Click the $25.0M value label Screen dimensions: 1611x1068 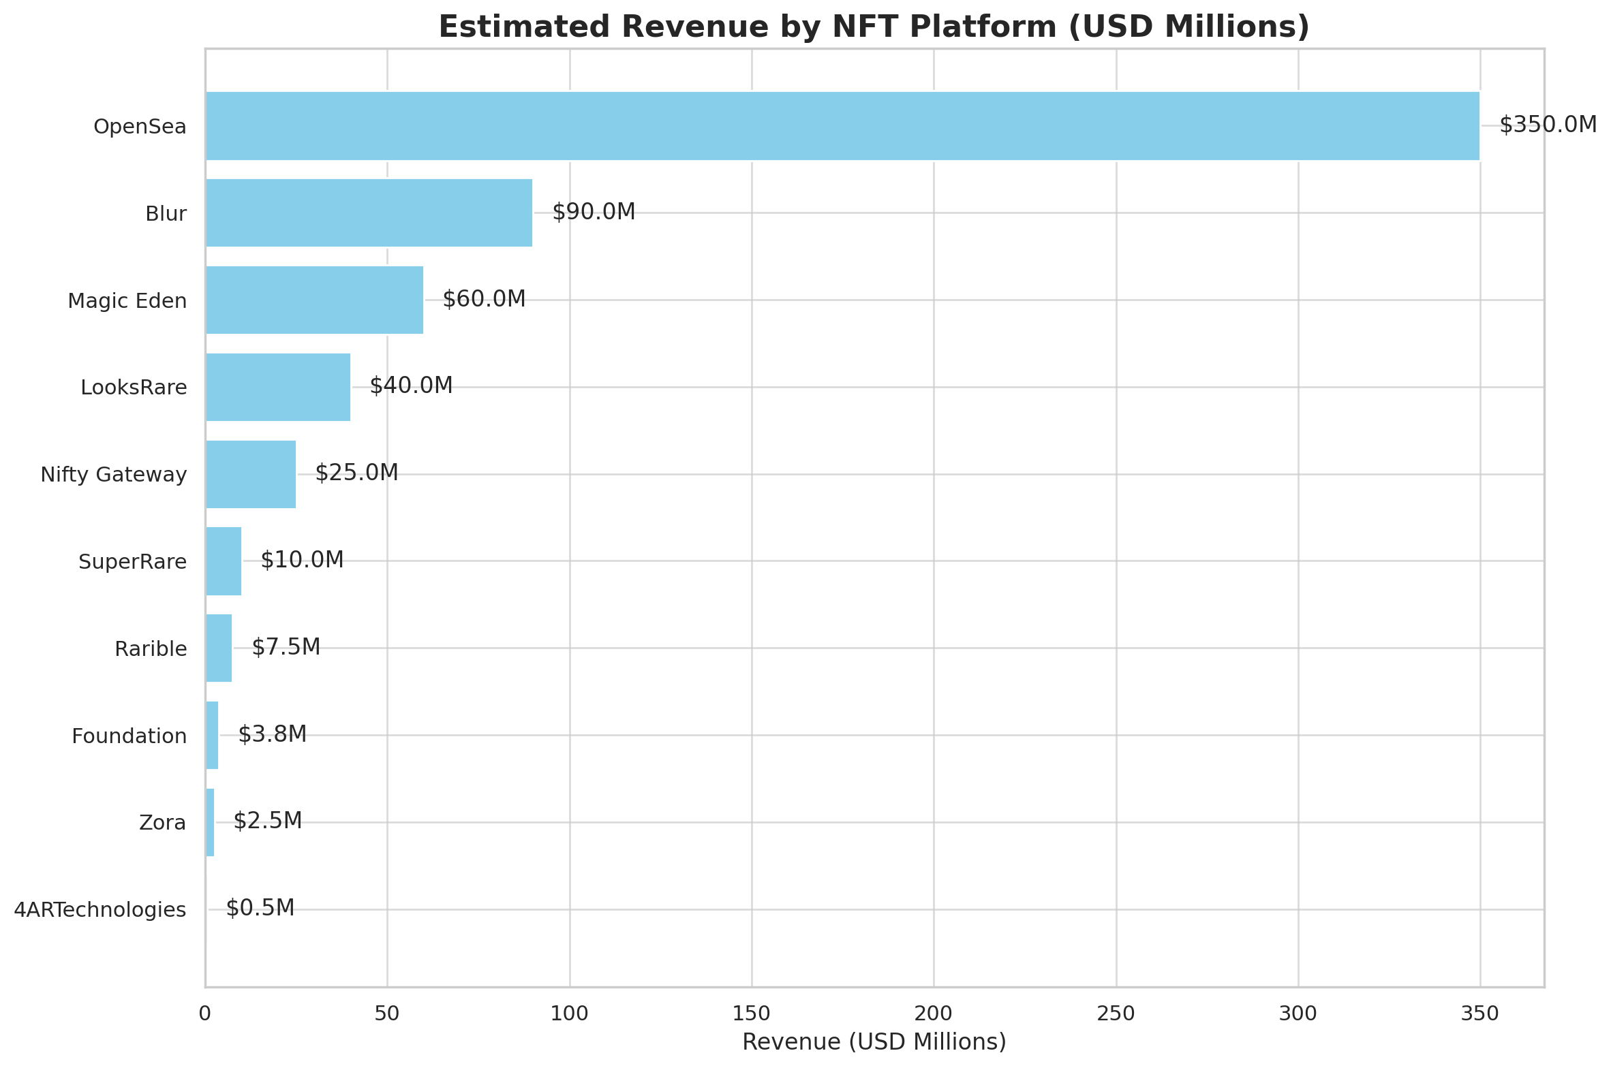[x=356, y=473]
